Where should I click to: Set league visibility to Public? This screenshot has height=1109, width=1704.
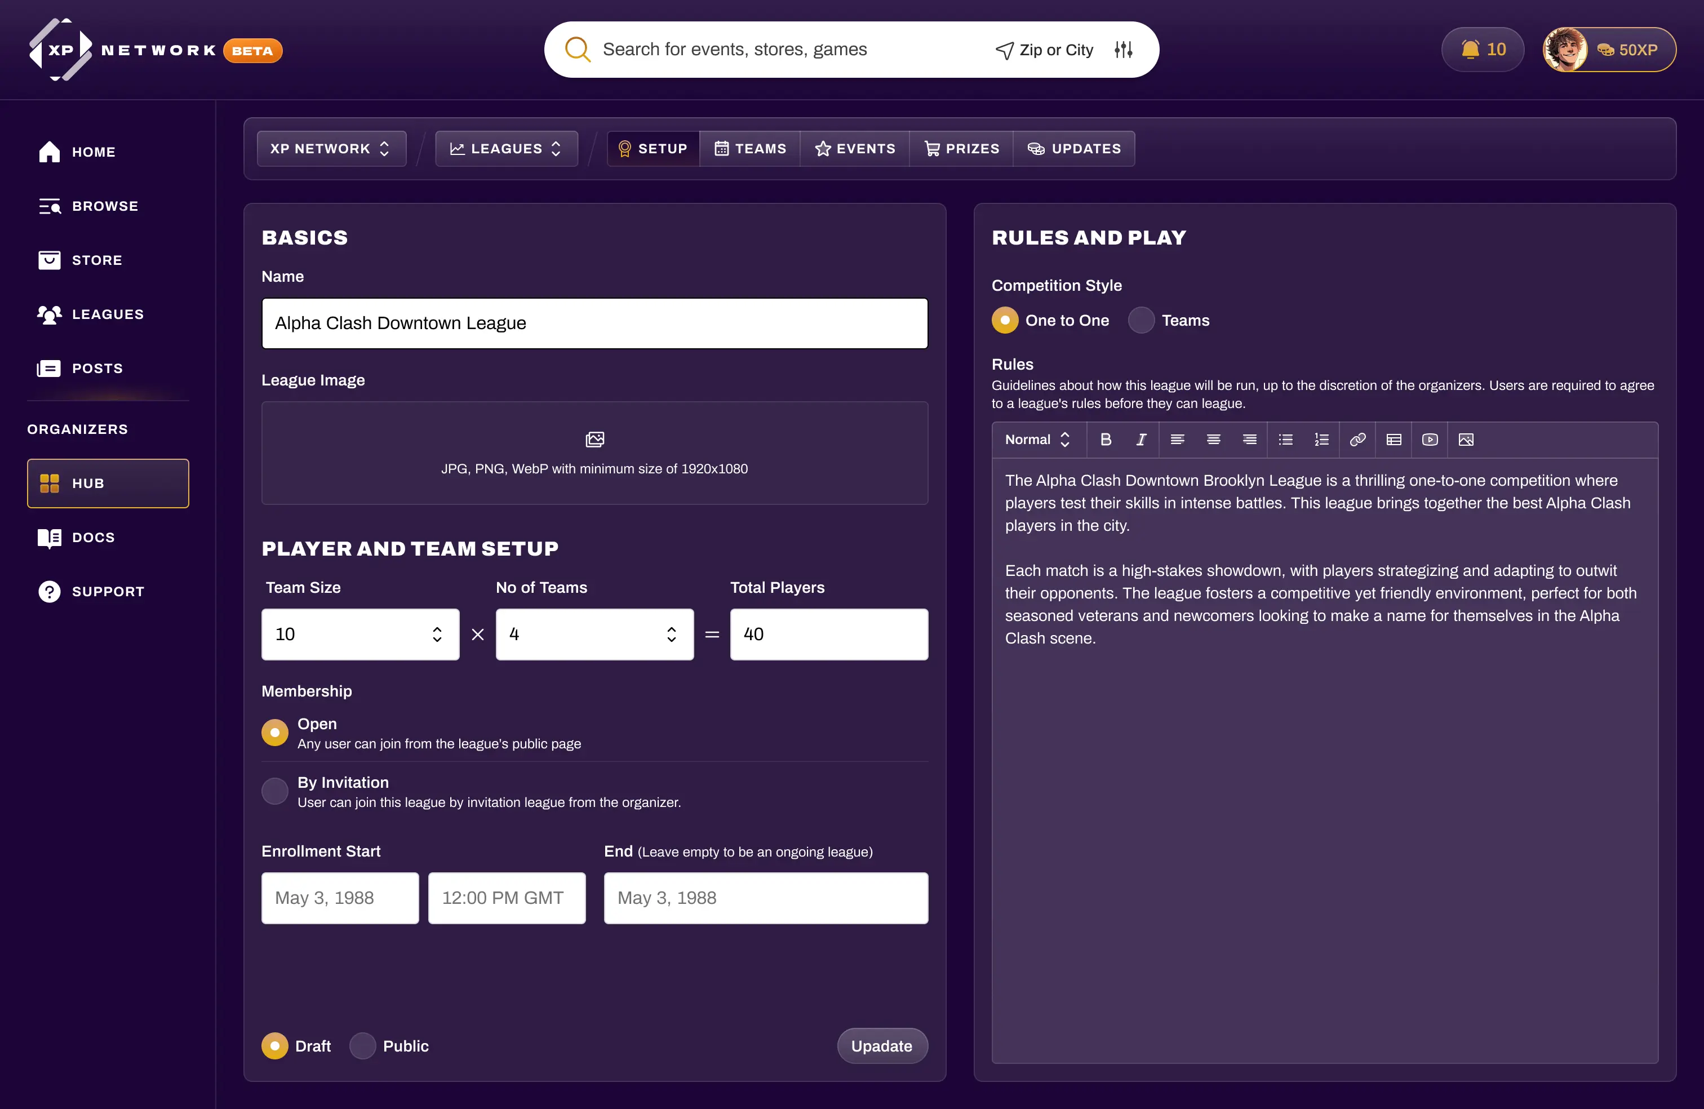point(363,1046)
